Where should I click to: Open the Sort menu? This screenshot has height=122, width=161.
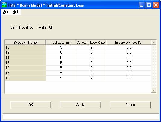(x=6, y=12)
